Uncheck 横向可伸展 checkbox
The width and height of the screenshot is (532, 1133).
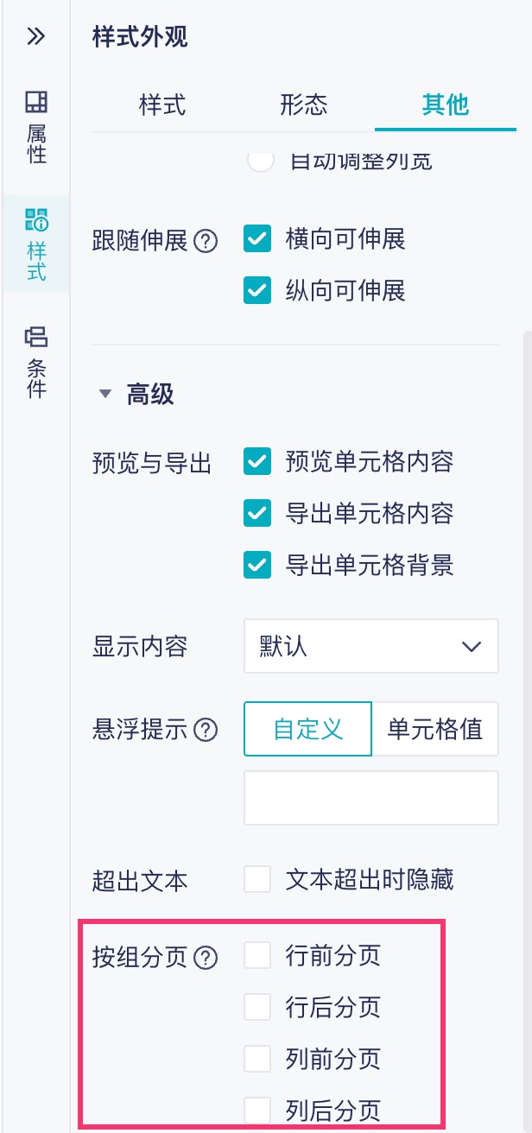[x=258, y=240]
